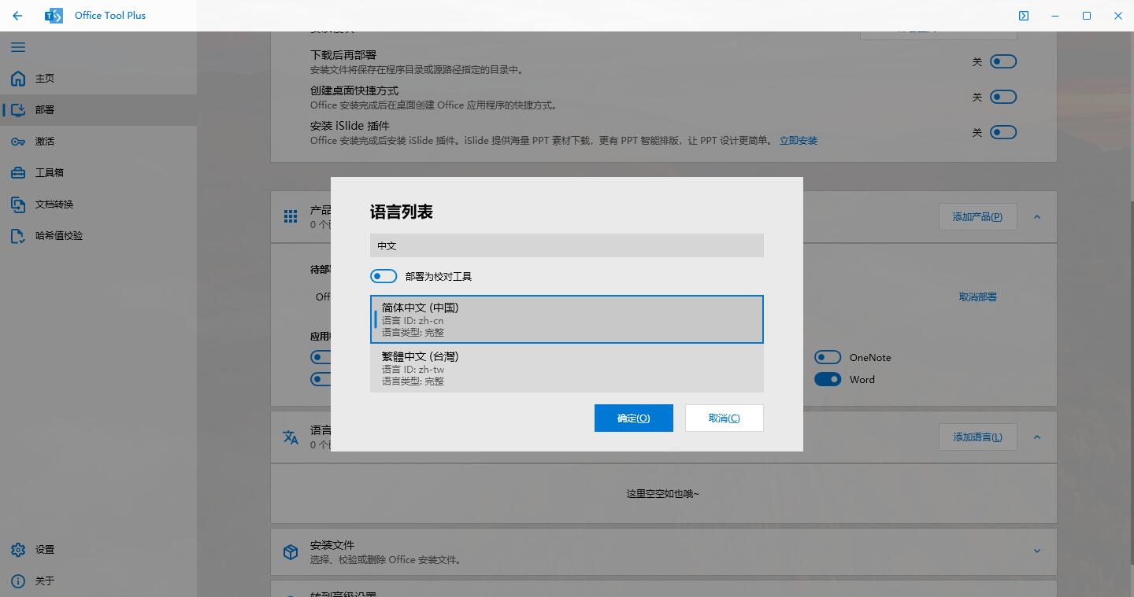Open the 激活 section
This screenshot has width=1134, height=597.
(x=98, y=142)
